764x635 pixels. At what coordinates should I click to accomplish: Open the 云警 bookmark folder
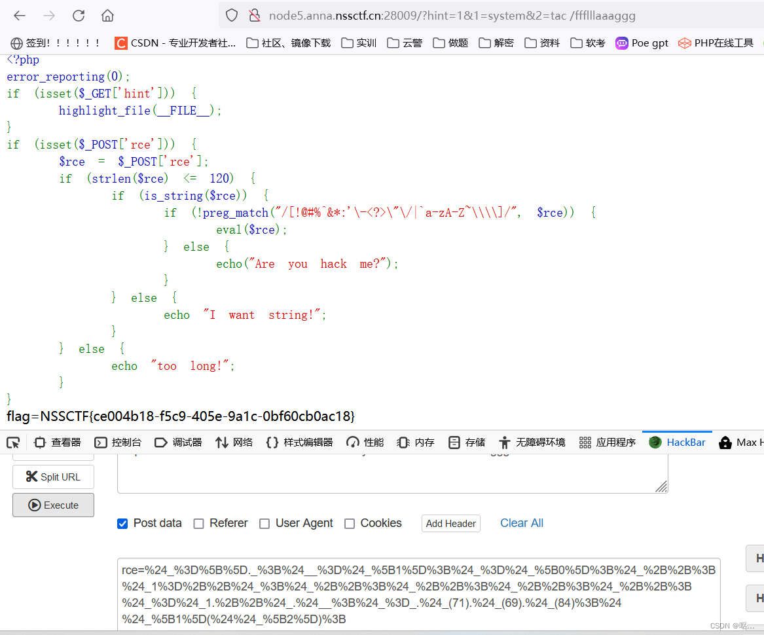tap(405, 43)
